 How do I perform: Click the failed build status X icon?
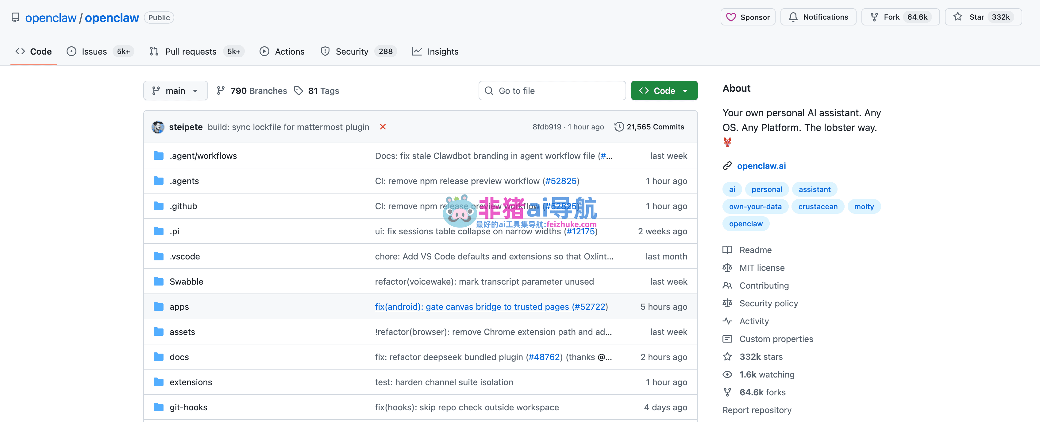[x=383, y=127]
